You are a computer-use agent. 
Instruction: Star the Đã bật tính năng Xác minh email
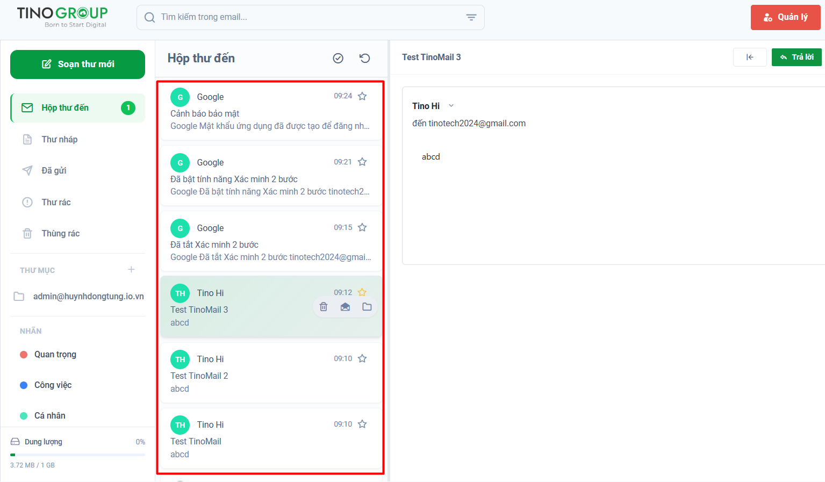pyautogui.click(x=362, y=162)
